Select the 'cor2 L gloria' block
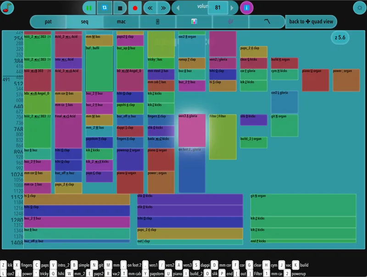Screen dimensions: 367x277 (x=284, y=102)
